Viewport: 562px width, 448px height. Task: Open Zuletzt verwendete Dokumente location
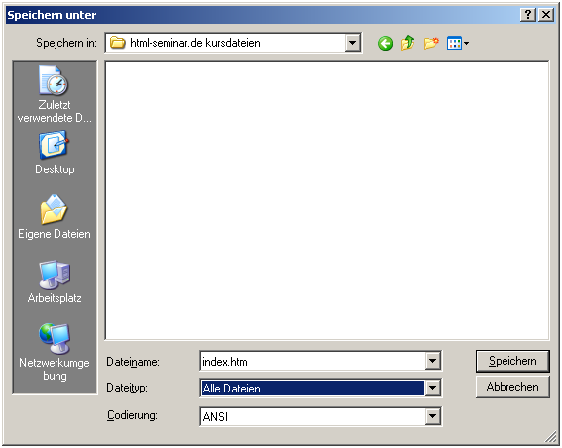55,94
